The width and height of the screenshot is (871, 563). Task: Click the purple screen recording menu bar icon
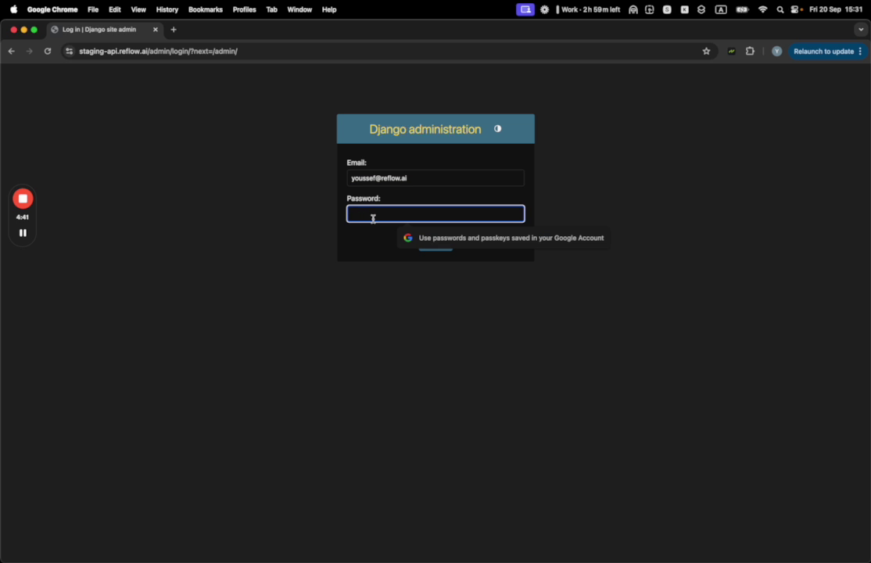525,9
